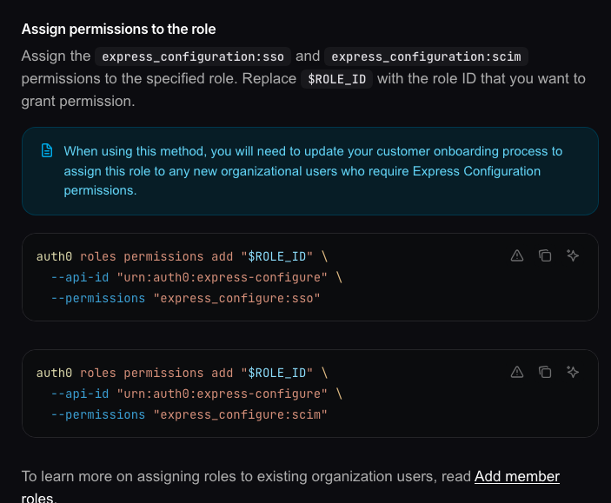Copy the sso permissions command

tap(545, 255)
